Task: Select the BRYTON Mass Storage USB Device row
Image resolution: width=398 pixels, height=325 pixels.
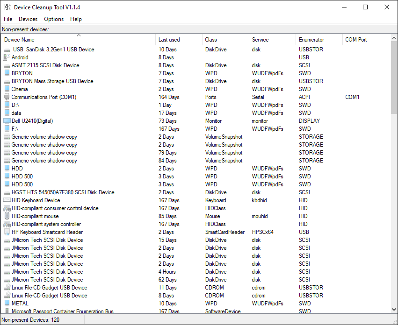Action: (x=196, y=81)
